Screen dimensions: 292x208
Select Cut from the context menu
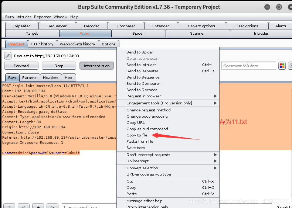tap(168, 181)
